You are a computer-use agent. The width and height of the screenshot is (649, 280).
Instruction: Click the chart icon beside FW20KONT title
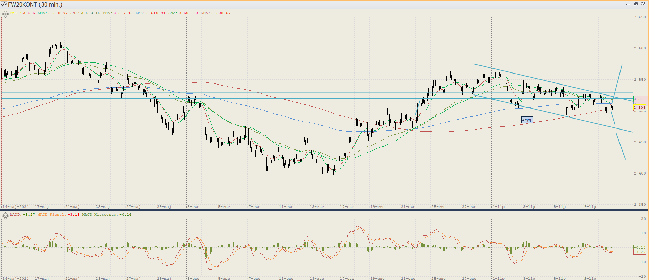point(4,4)
